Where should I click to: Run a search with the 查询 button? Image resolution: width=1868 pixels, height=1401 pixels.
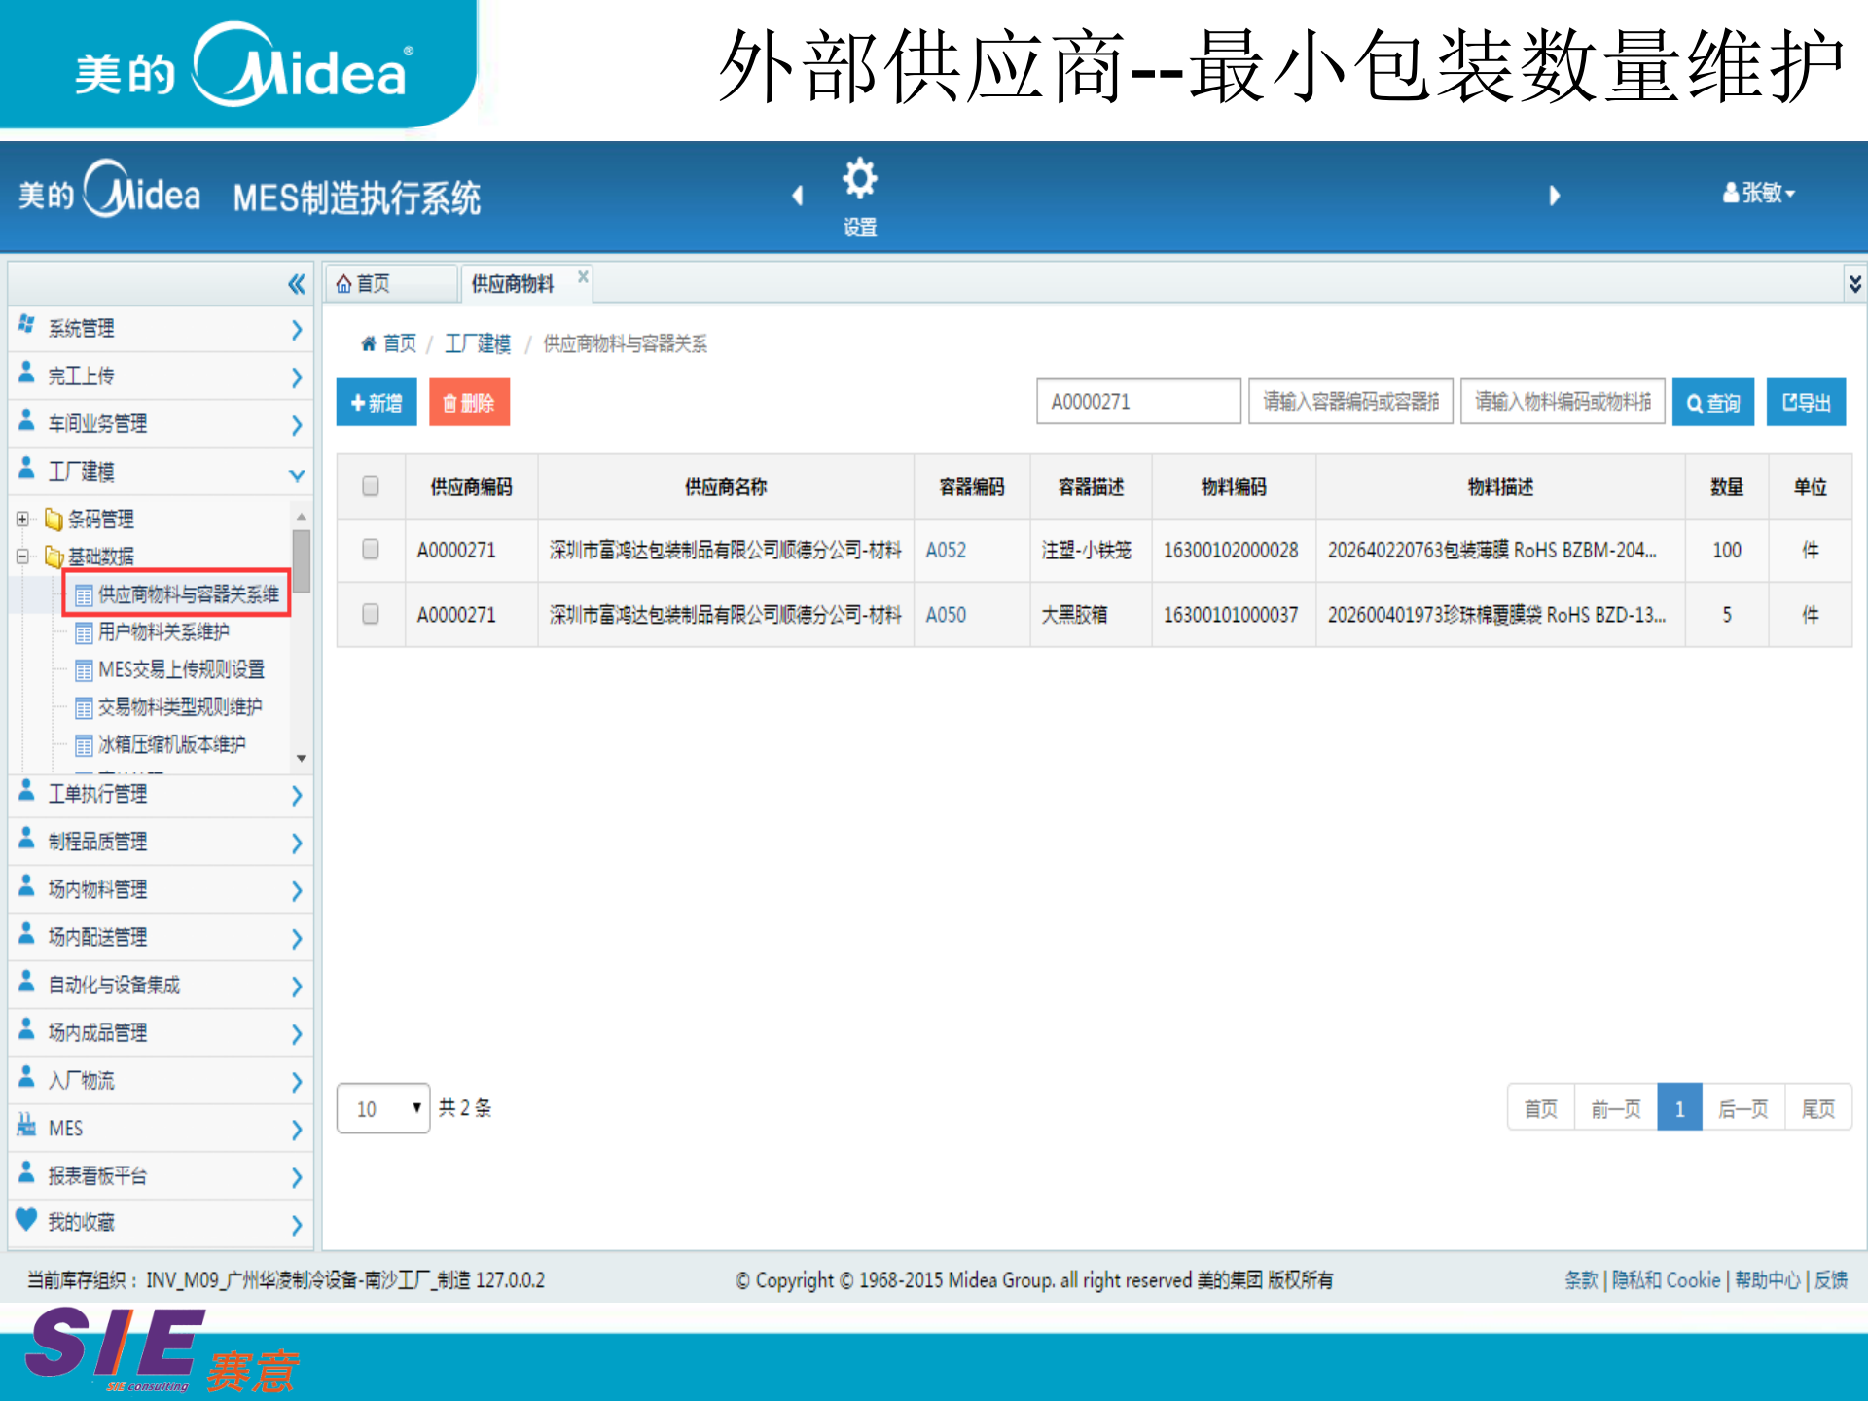1712,401
